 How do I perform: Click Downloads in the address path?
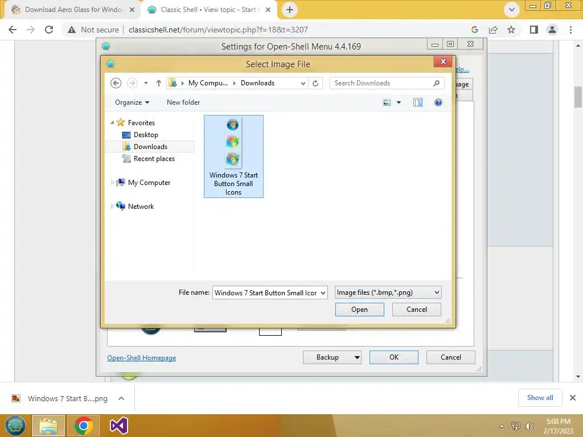pos(257,83)
